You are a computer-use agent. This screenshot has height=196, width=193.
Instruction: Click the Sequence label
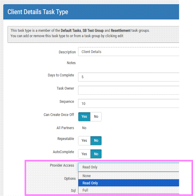pos(67,102)
